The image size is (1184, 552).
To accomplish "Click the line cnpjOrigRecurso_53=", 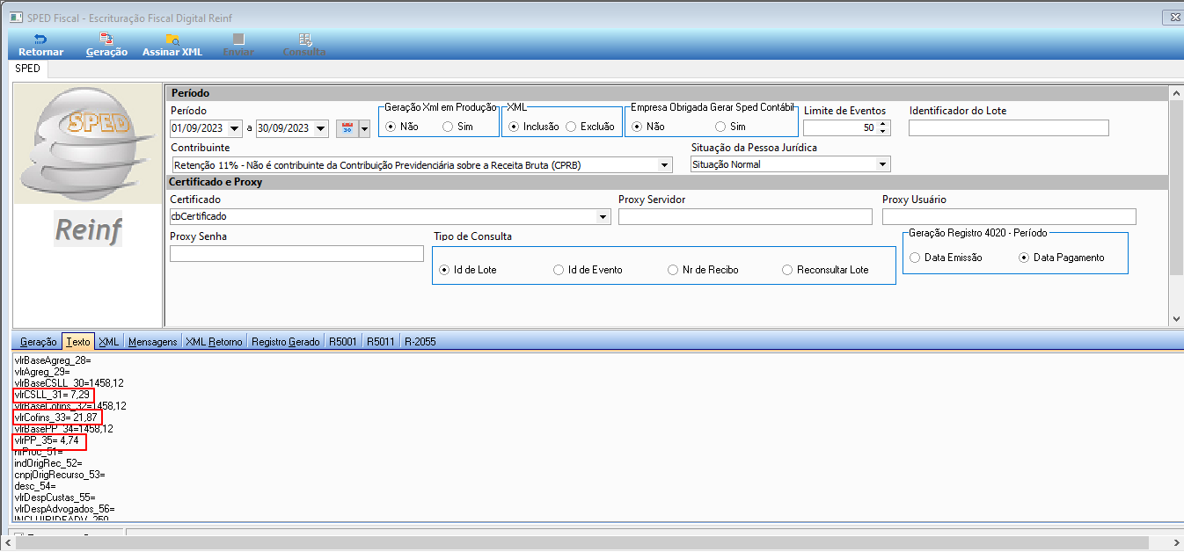I will coord(60,474).
